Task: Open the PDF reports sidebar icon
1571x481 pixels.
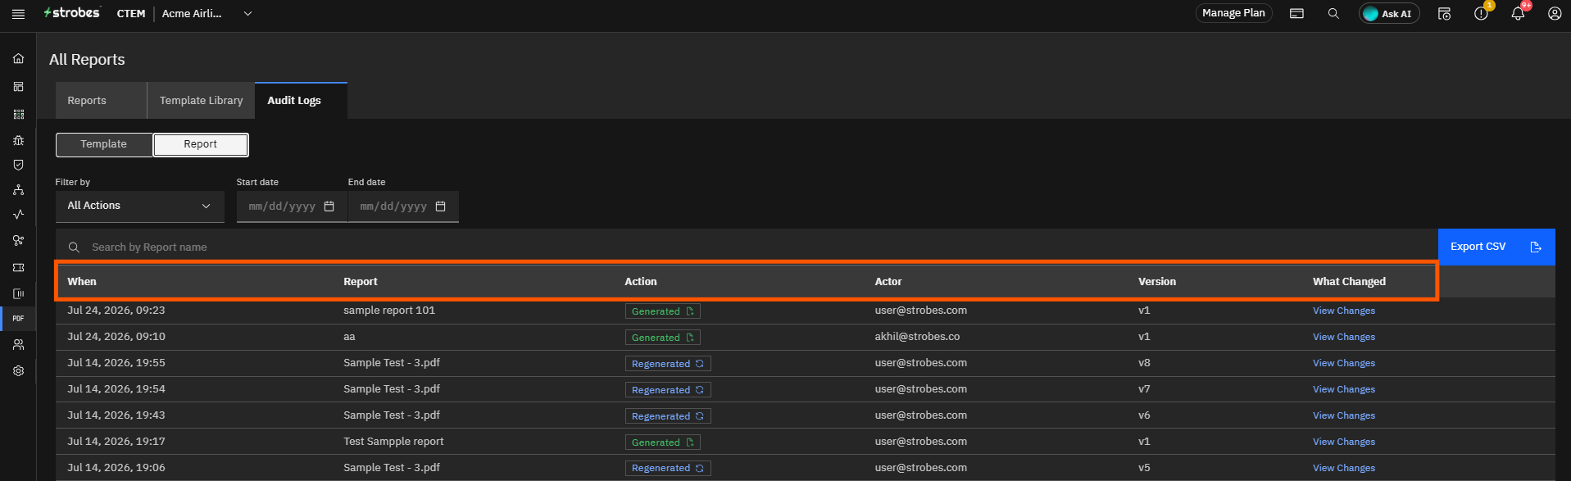Action: pyautogui.click(x=18, y=319)
